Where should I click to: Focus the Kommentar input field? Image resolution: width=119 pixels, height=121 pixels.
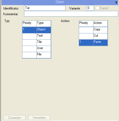pos(71,14)
